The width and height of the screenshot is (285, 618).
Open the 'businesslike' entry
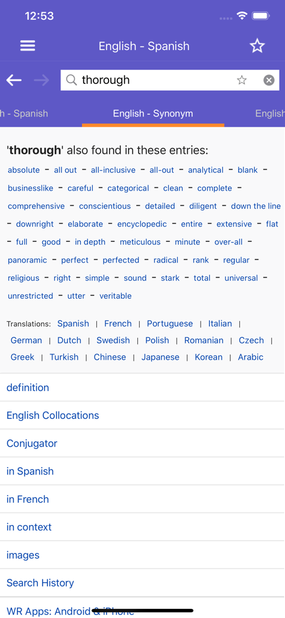click(x=30, y=188)
